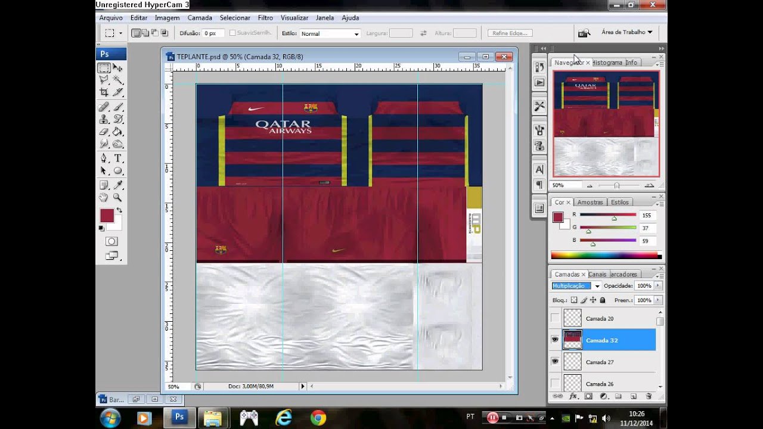Select the Hand tool

click(x=104, y=197)
